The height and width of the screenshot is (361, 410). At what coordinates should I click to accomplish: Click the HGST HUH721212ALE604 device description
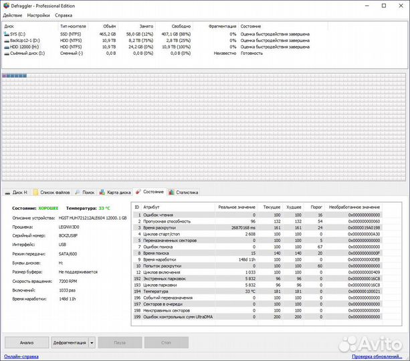click(x=92, y=218)
